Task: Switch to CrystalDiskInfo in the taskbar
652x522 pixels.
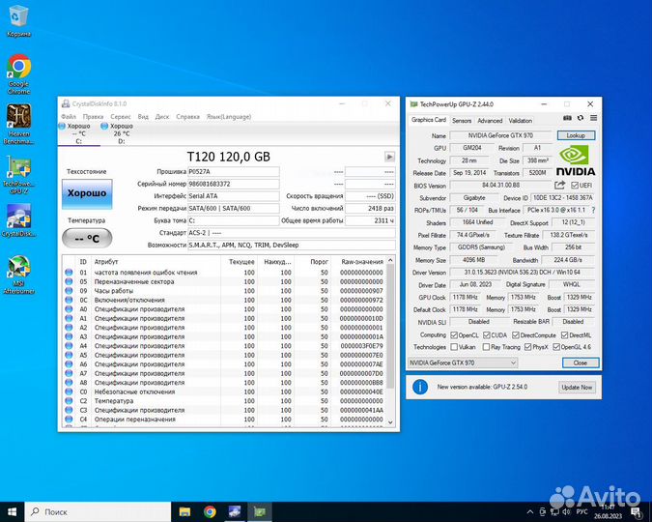Action: [x=235, y=512]
